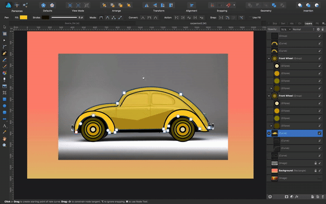Open the Clr colour panel tab
Image resolution: width=326 pixels, height=204 pixels.
click(300, 24)
